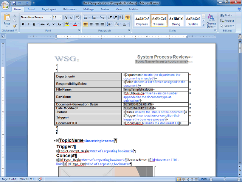Grow font size with large A icon
242x182 pixels.
(x=66, y=17)
